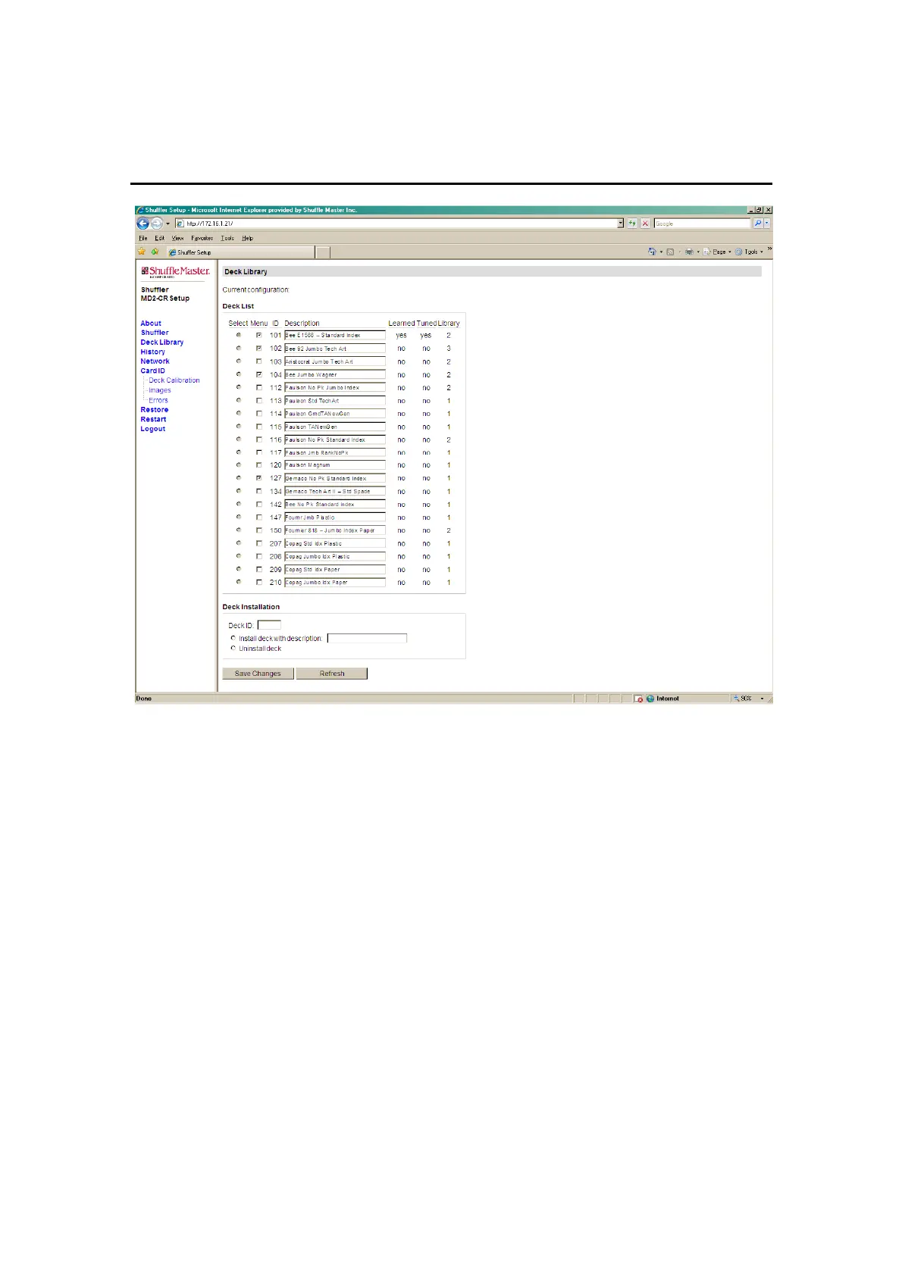Click the URL address bar field
Viewport: 902px width, 1276px height.
(x=396, y=224)
